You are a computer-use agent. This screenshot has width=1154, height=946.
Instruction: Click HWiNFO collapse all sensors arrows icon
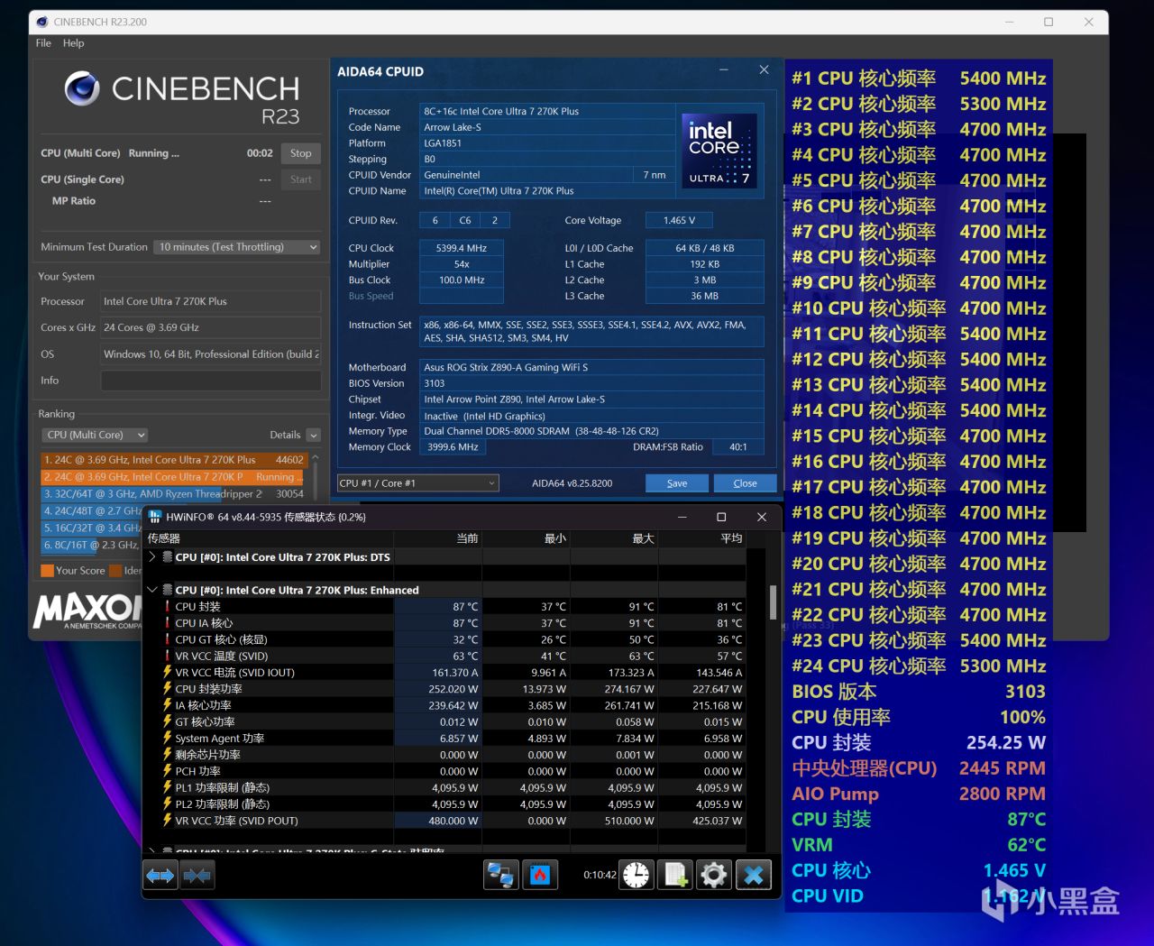tap(197, 875)
